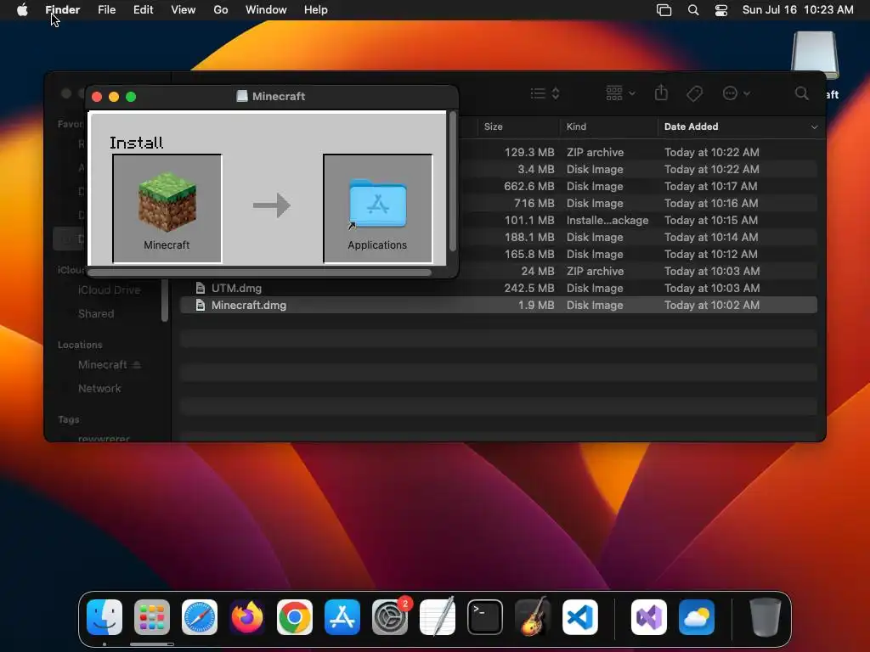Click the Search icon in Finder toolbar
The height and width of the screenshot is (652, 870).
coord(801,93)
